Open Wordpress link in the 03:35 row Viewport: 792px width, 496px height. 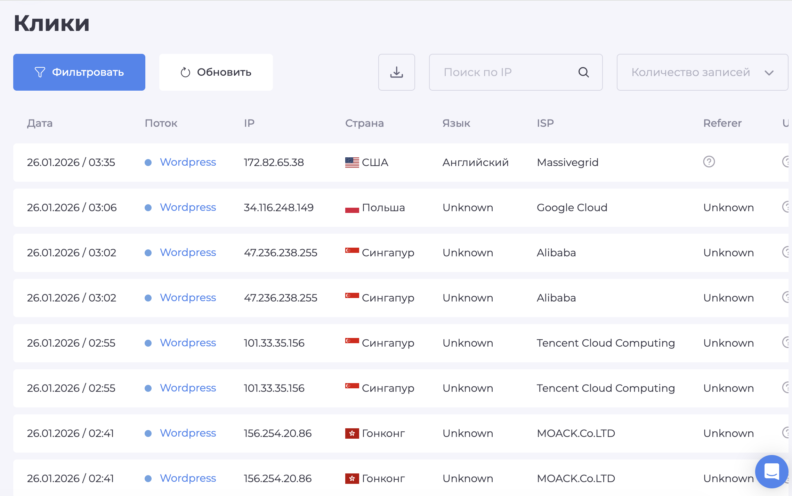[x=188, y=162]
